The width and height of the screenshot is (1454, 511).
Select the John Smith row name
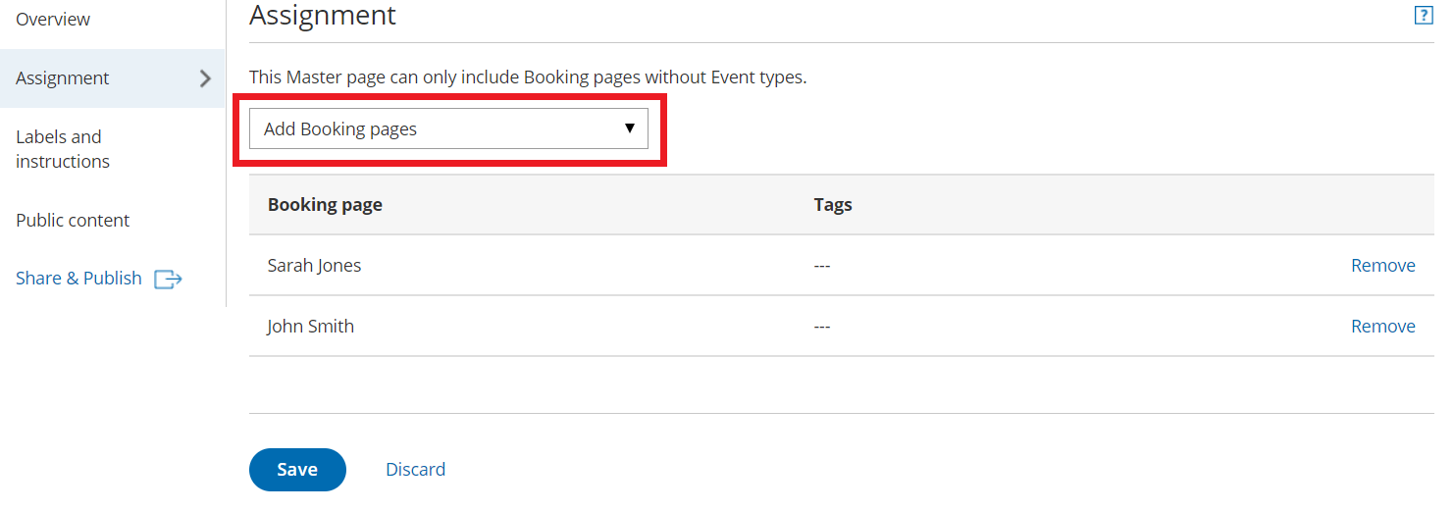pyautogui.click(x=310, y=327)
